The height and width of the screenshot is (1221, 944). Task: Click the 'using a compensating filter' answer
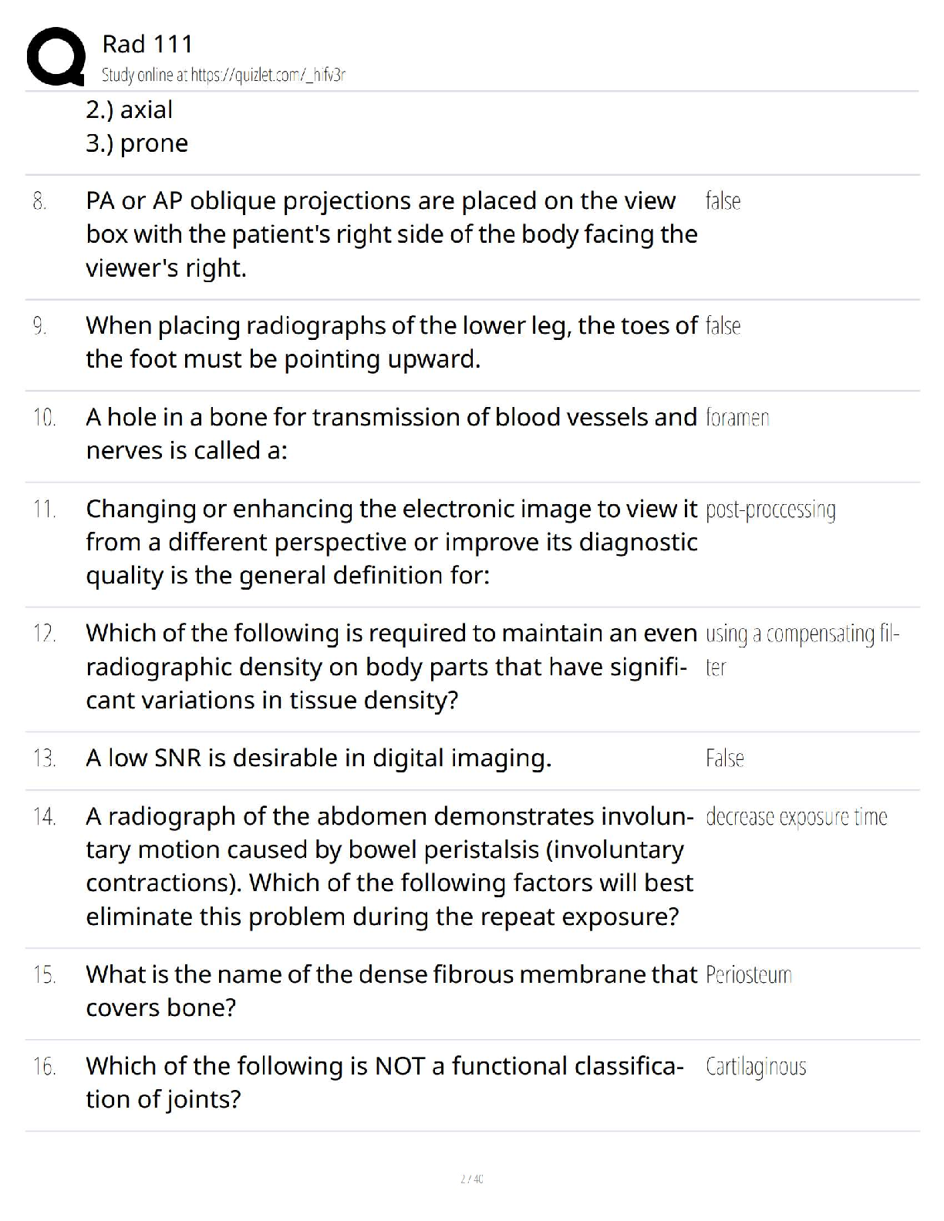coord(802,650)
